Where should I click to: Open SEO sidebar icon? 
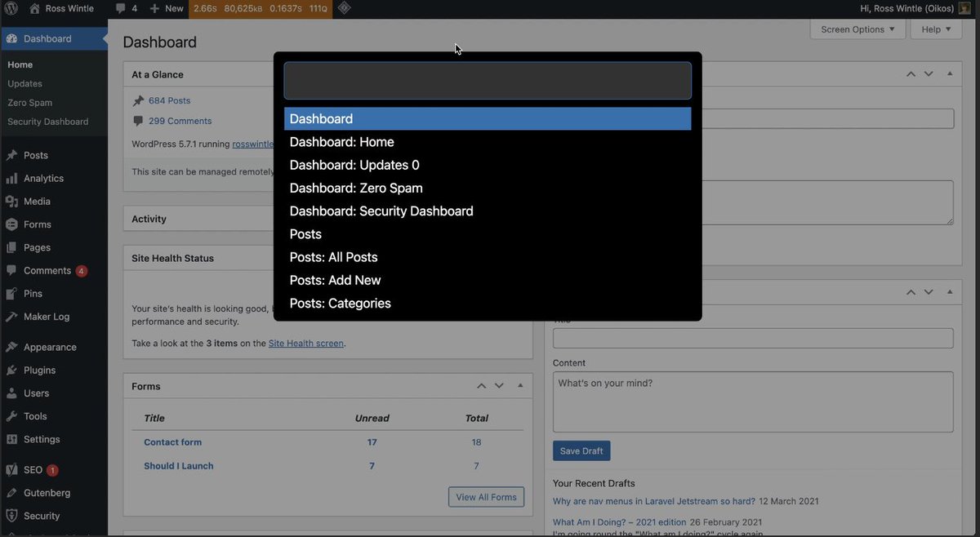[11, 470]
